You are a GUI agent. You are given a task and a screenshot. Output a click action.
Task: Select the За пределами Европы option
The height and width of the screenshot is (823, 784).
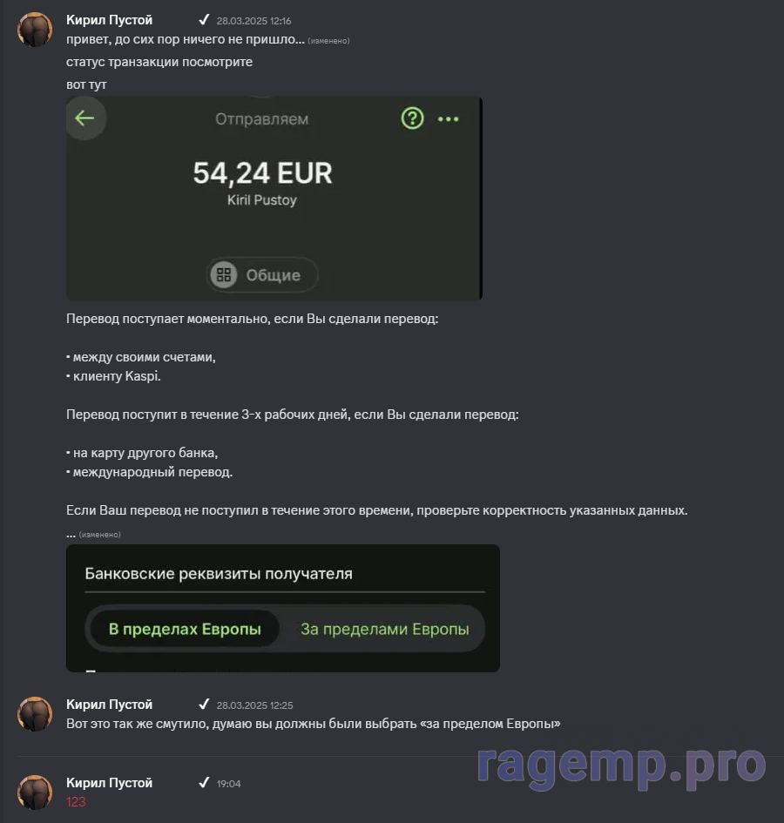(384, 629)
